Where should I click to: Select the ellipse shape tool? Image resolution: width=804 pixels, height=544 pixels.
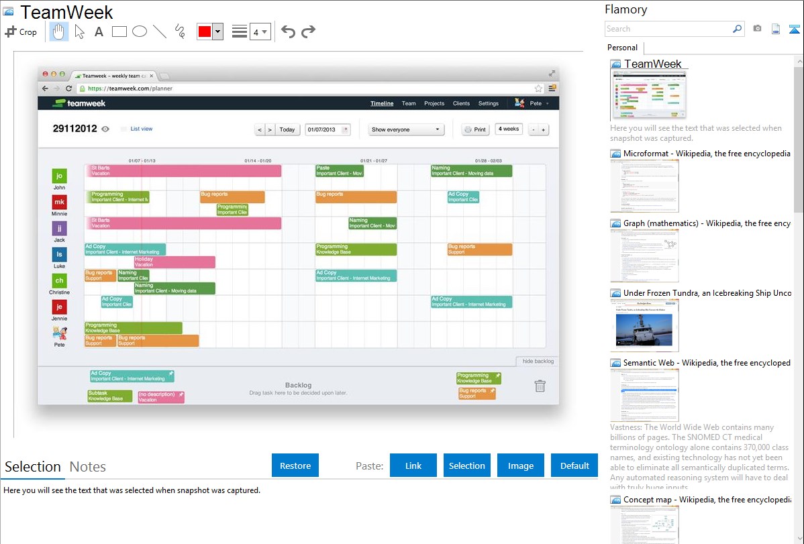(140, 32)
